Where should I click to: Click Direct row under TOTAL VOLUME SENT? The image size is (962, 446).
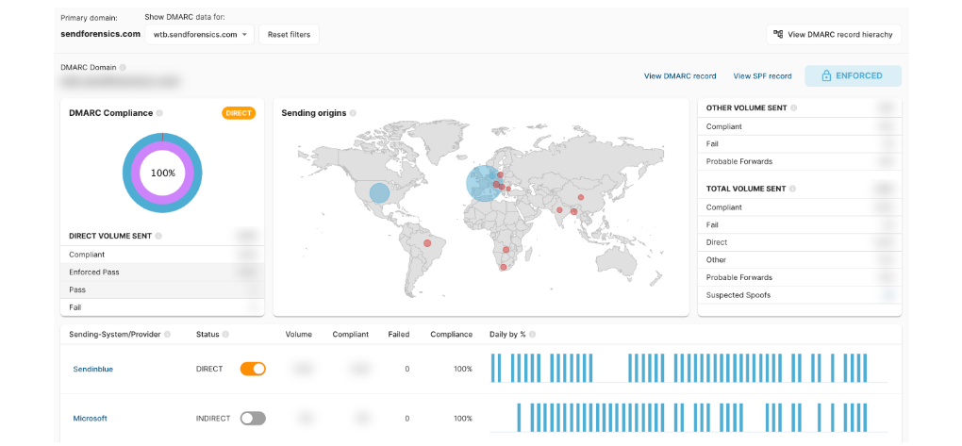800,242
